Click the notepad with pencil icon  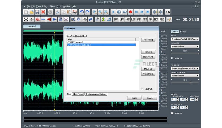[x=169, y=20]
